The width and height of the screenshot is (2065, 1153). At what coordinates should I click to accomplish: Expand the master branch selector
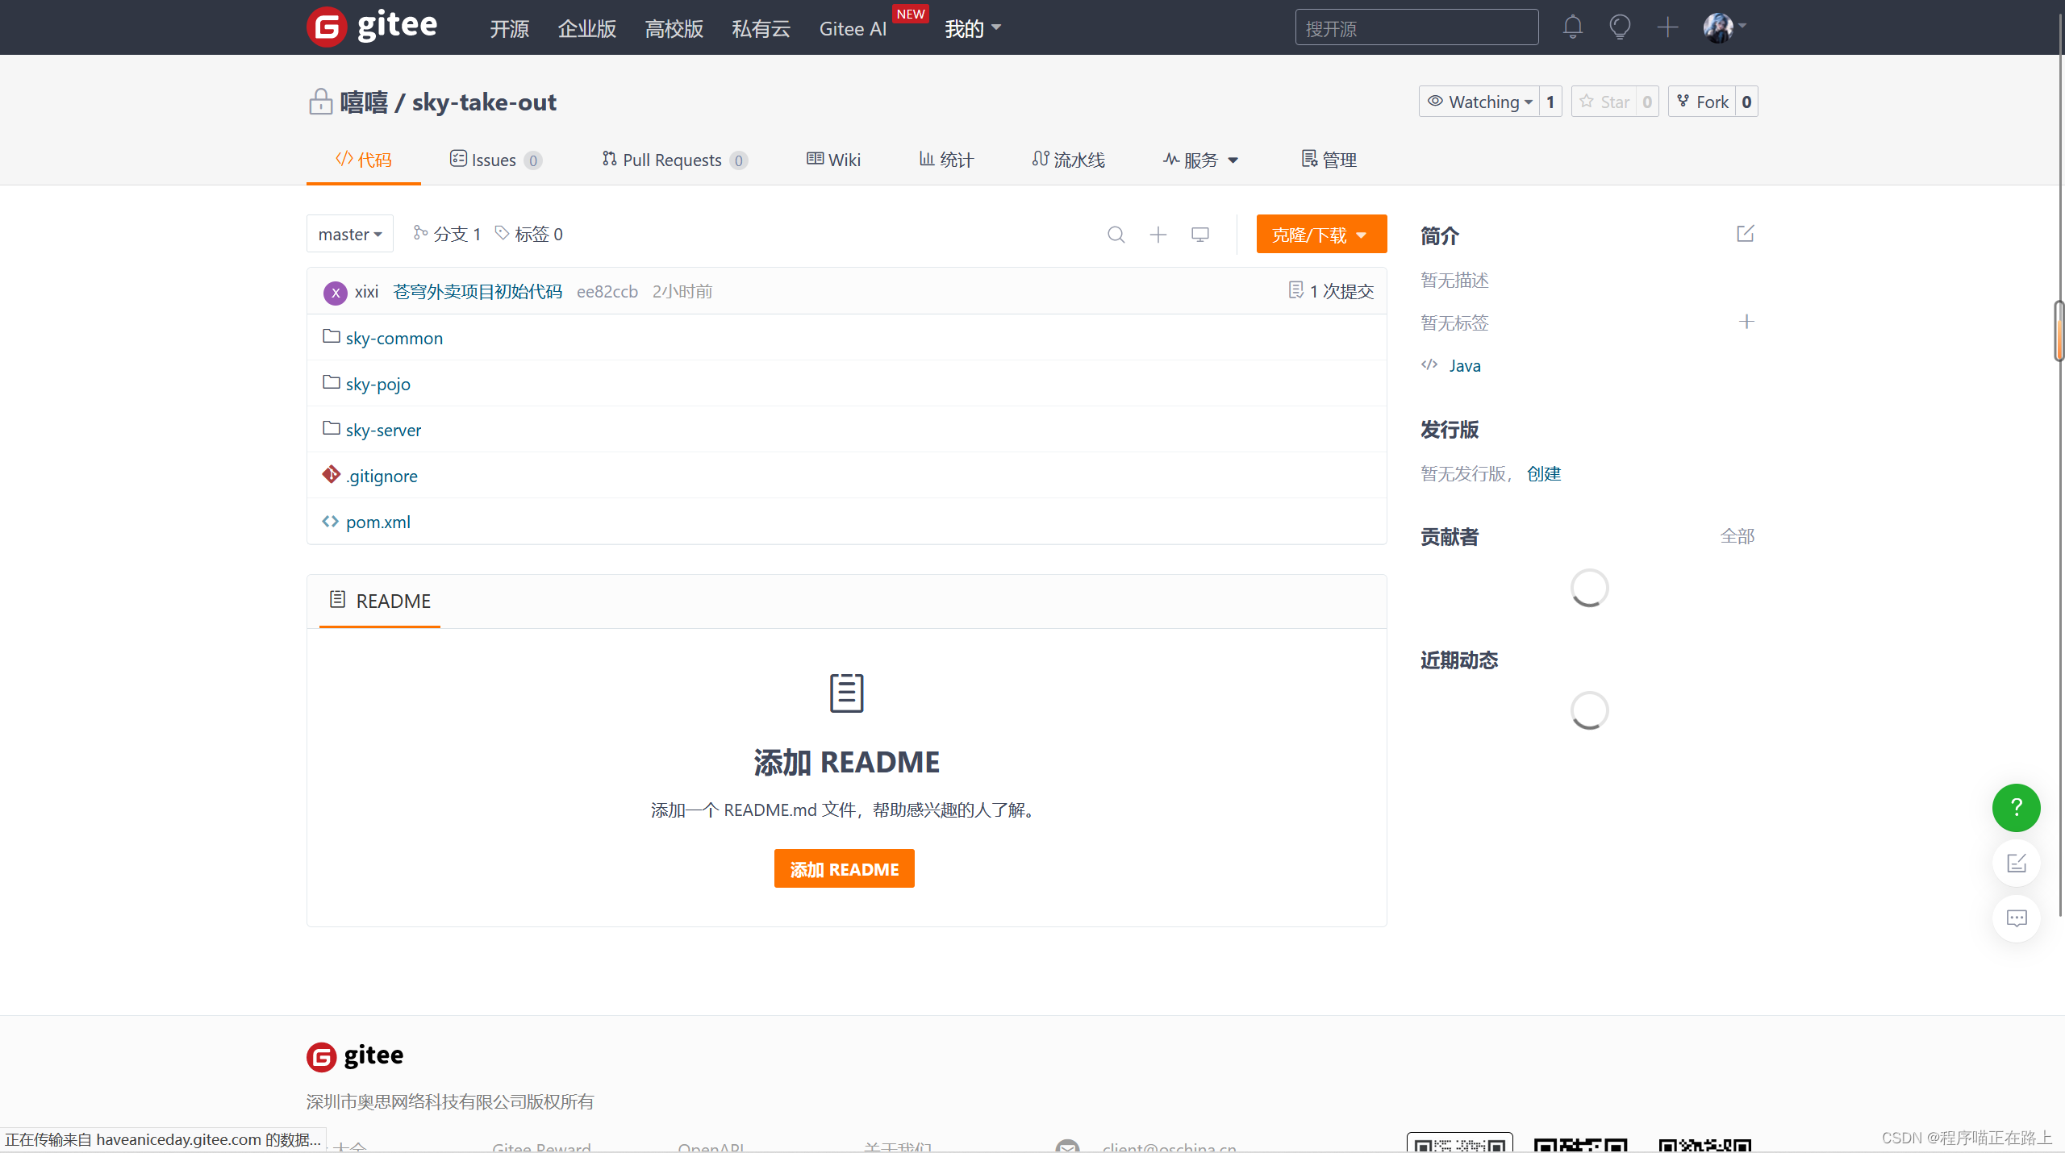[x=349, y=234]
